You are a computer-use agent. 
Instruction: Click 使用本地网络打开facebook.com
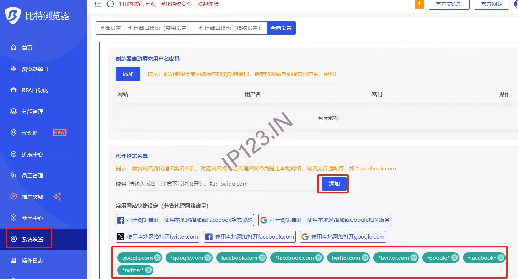(x=250, y=237)
